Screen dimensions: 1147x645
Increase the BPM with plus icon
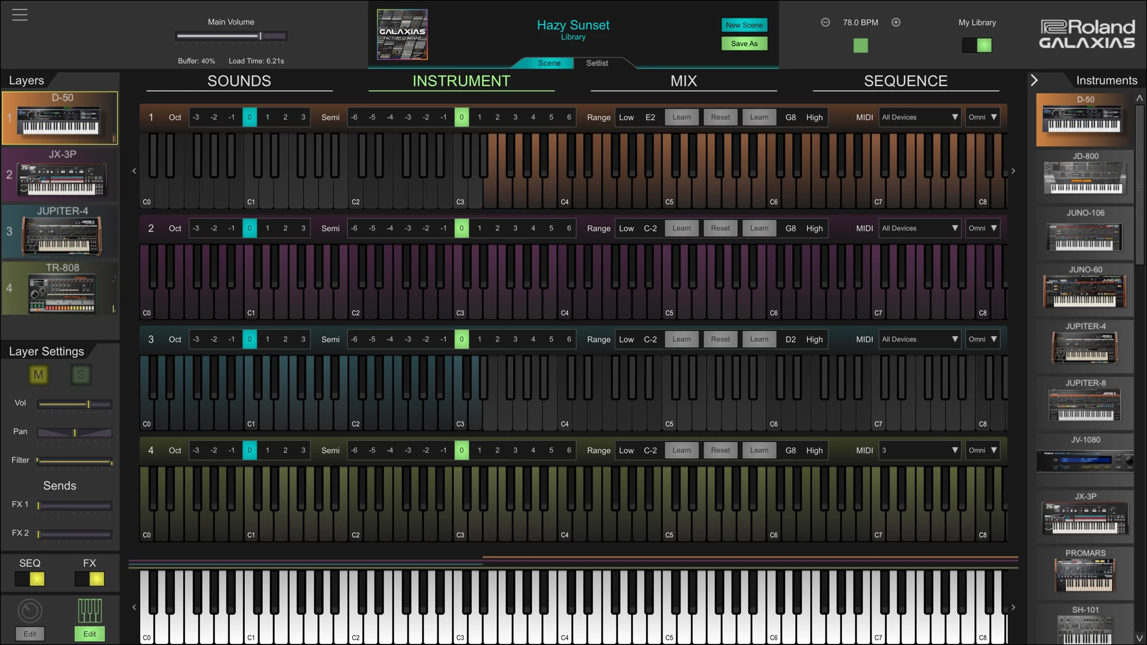pos(896,23)
